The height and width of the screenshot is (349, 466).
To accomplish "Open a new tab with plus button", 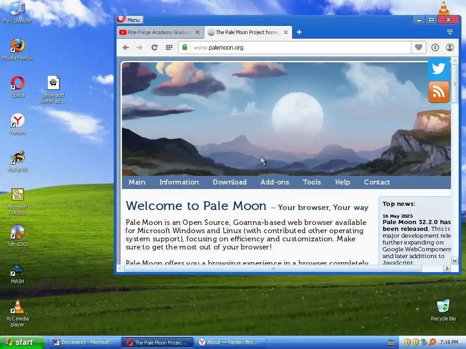I will point(299,32).
